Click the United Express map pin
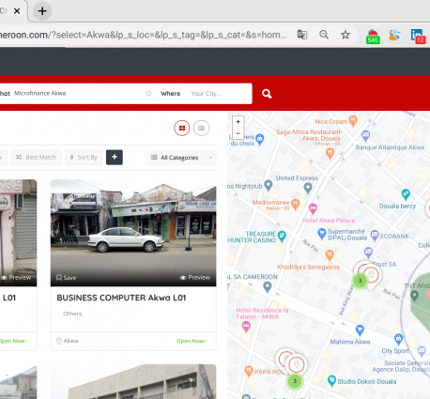This screenshot has width=430, height=399. tap(308, 188)
